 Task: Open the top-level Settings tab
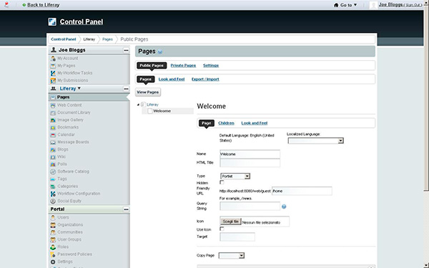pos(211,66)
